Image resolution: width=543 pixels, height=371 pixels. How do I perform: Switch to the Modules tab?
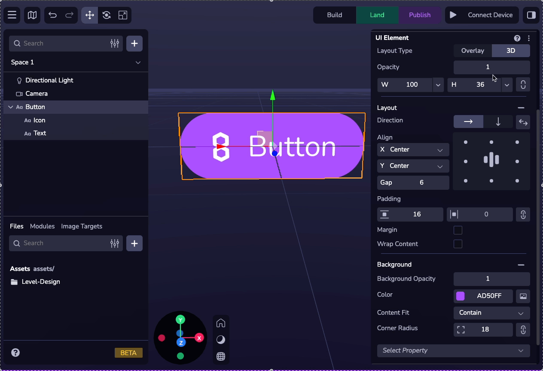(x=42, y=226)
